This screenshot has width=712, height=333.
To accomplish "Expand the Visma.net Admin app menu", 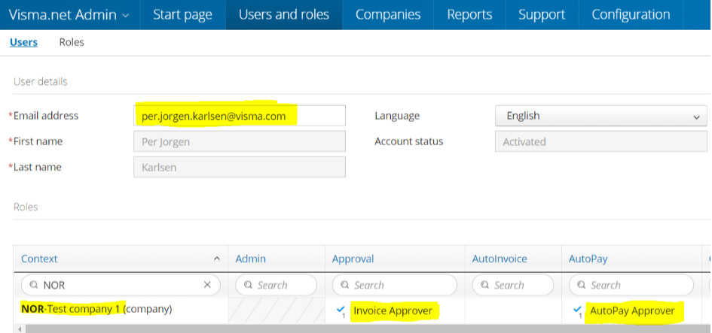I will [69, 14].
